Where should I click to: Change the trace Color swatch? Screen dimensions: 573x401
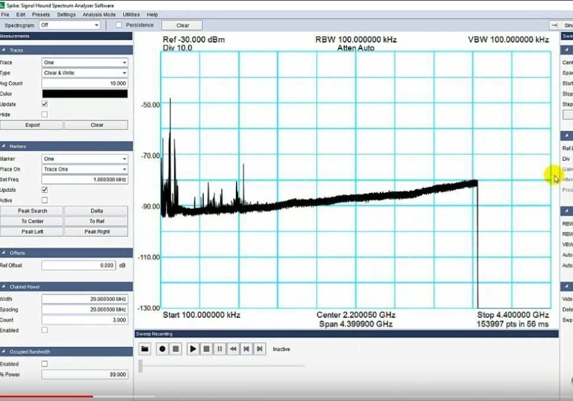coord(84,94)
